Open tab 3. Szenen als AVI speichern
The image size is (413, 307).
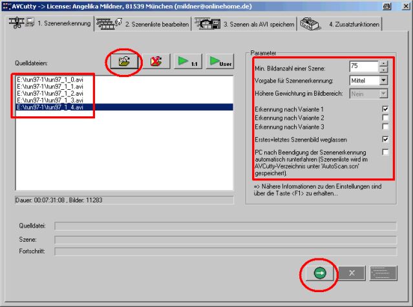[244, 24]
